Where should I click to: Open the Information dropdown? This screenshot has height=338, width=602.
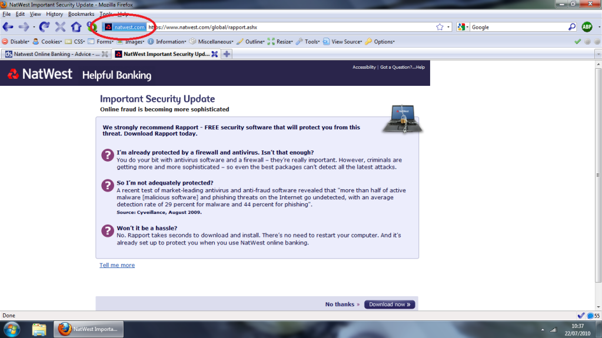click(x=167, y=41)
